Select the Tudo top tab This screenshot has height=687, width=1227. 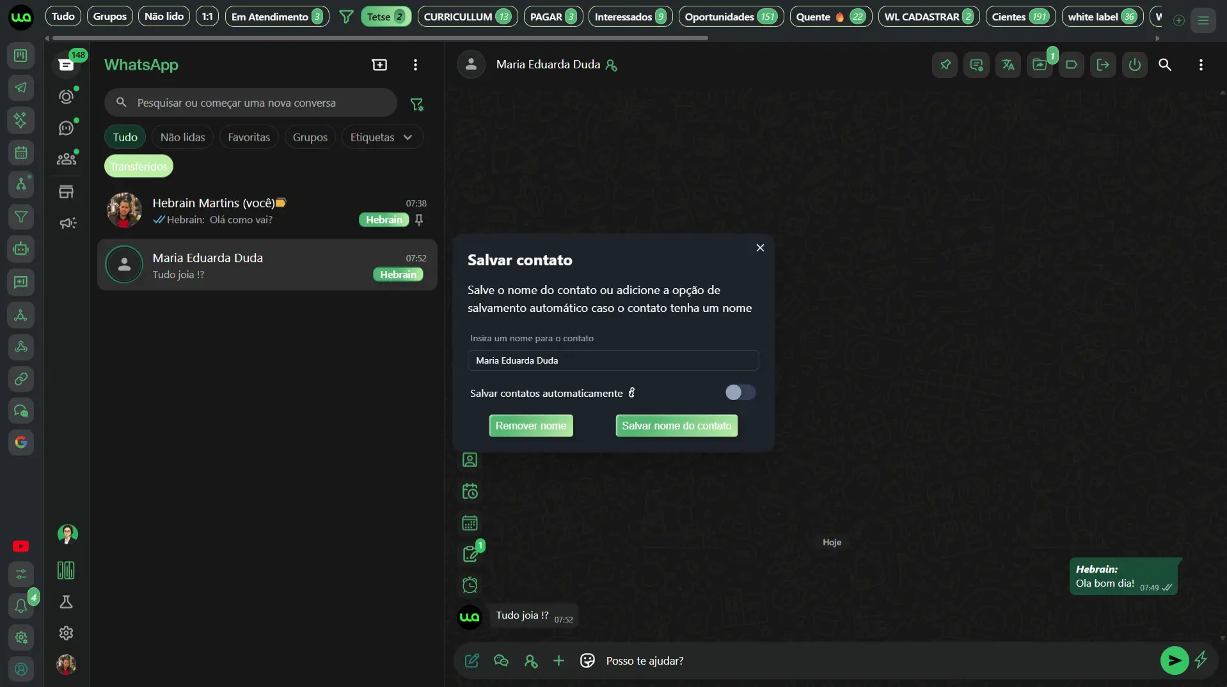(x=63, y=17)
